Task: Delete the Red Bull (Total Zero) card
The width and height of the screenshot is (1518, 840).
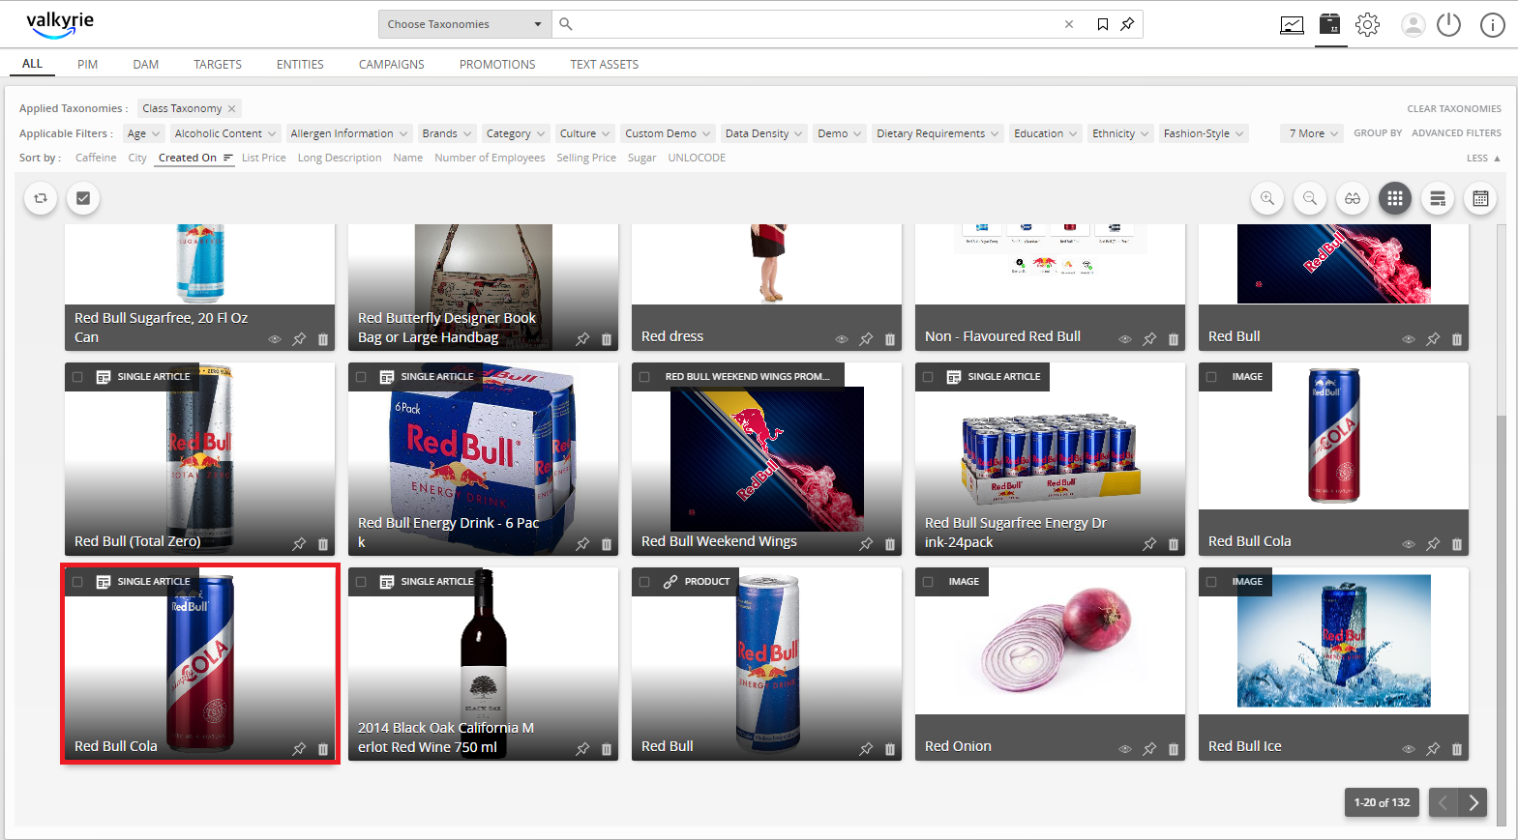Action: pyautogui.click(x=323, y=544)
